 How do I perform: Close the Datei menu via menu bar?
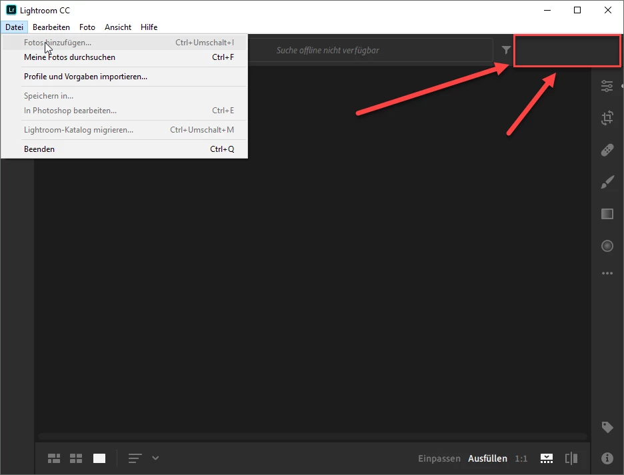[14, 27]
